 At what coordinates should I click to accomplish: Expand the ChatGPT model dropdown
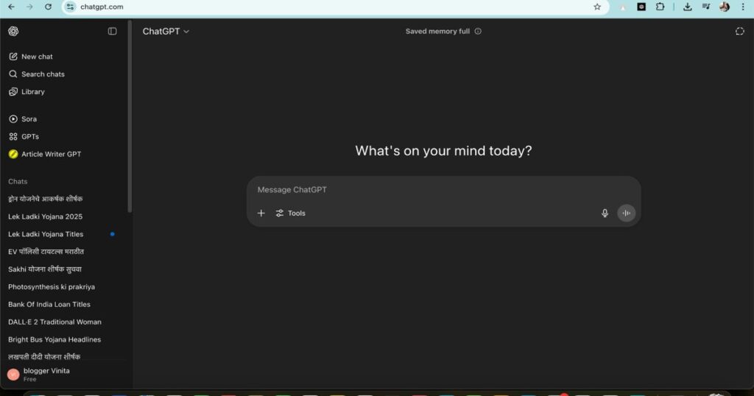click(x=166, y=31)
